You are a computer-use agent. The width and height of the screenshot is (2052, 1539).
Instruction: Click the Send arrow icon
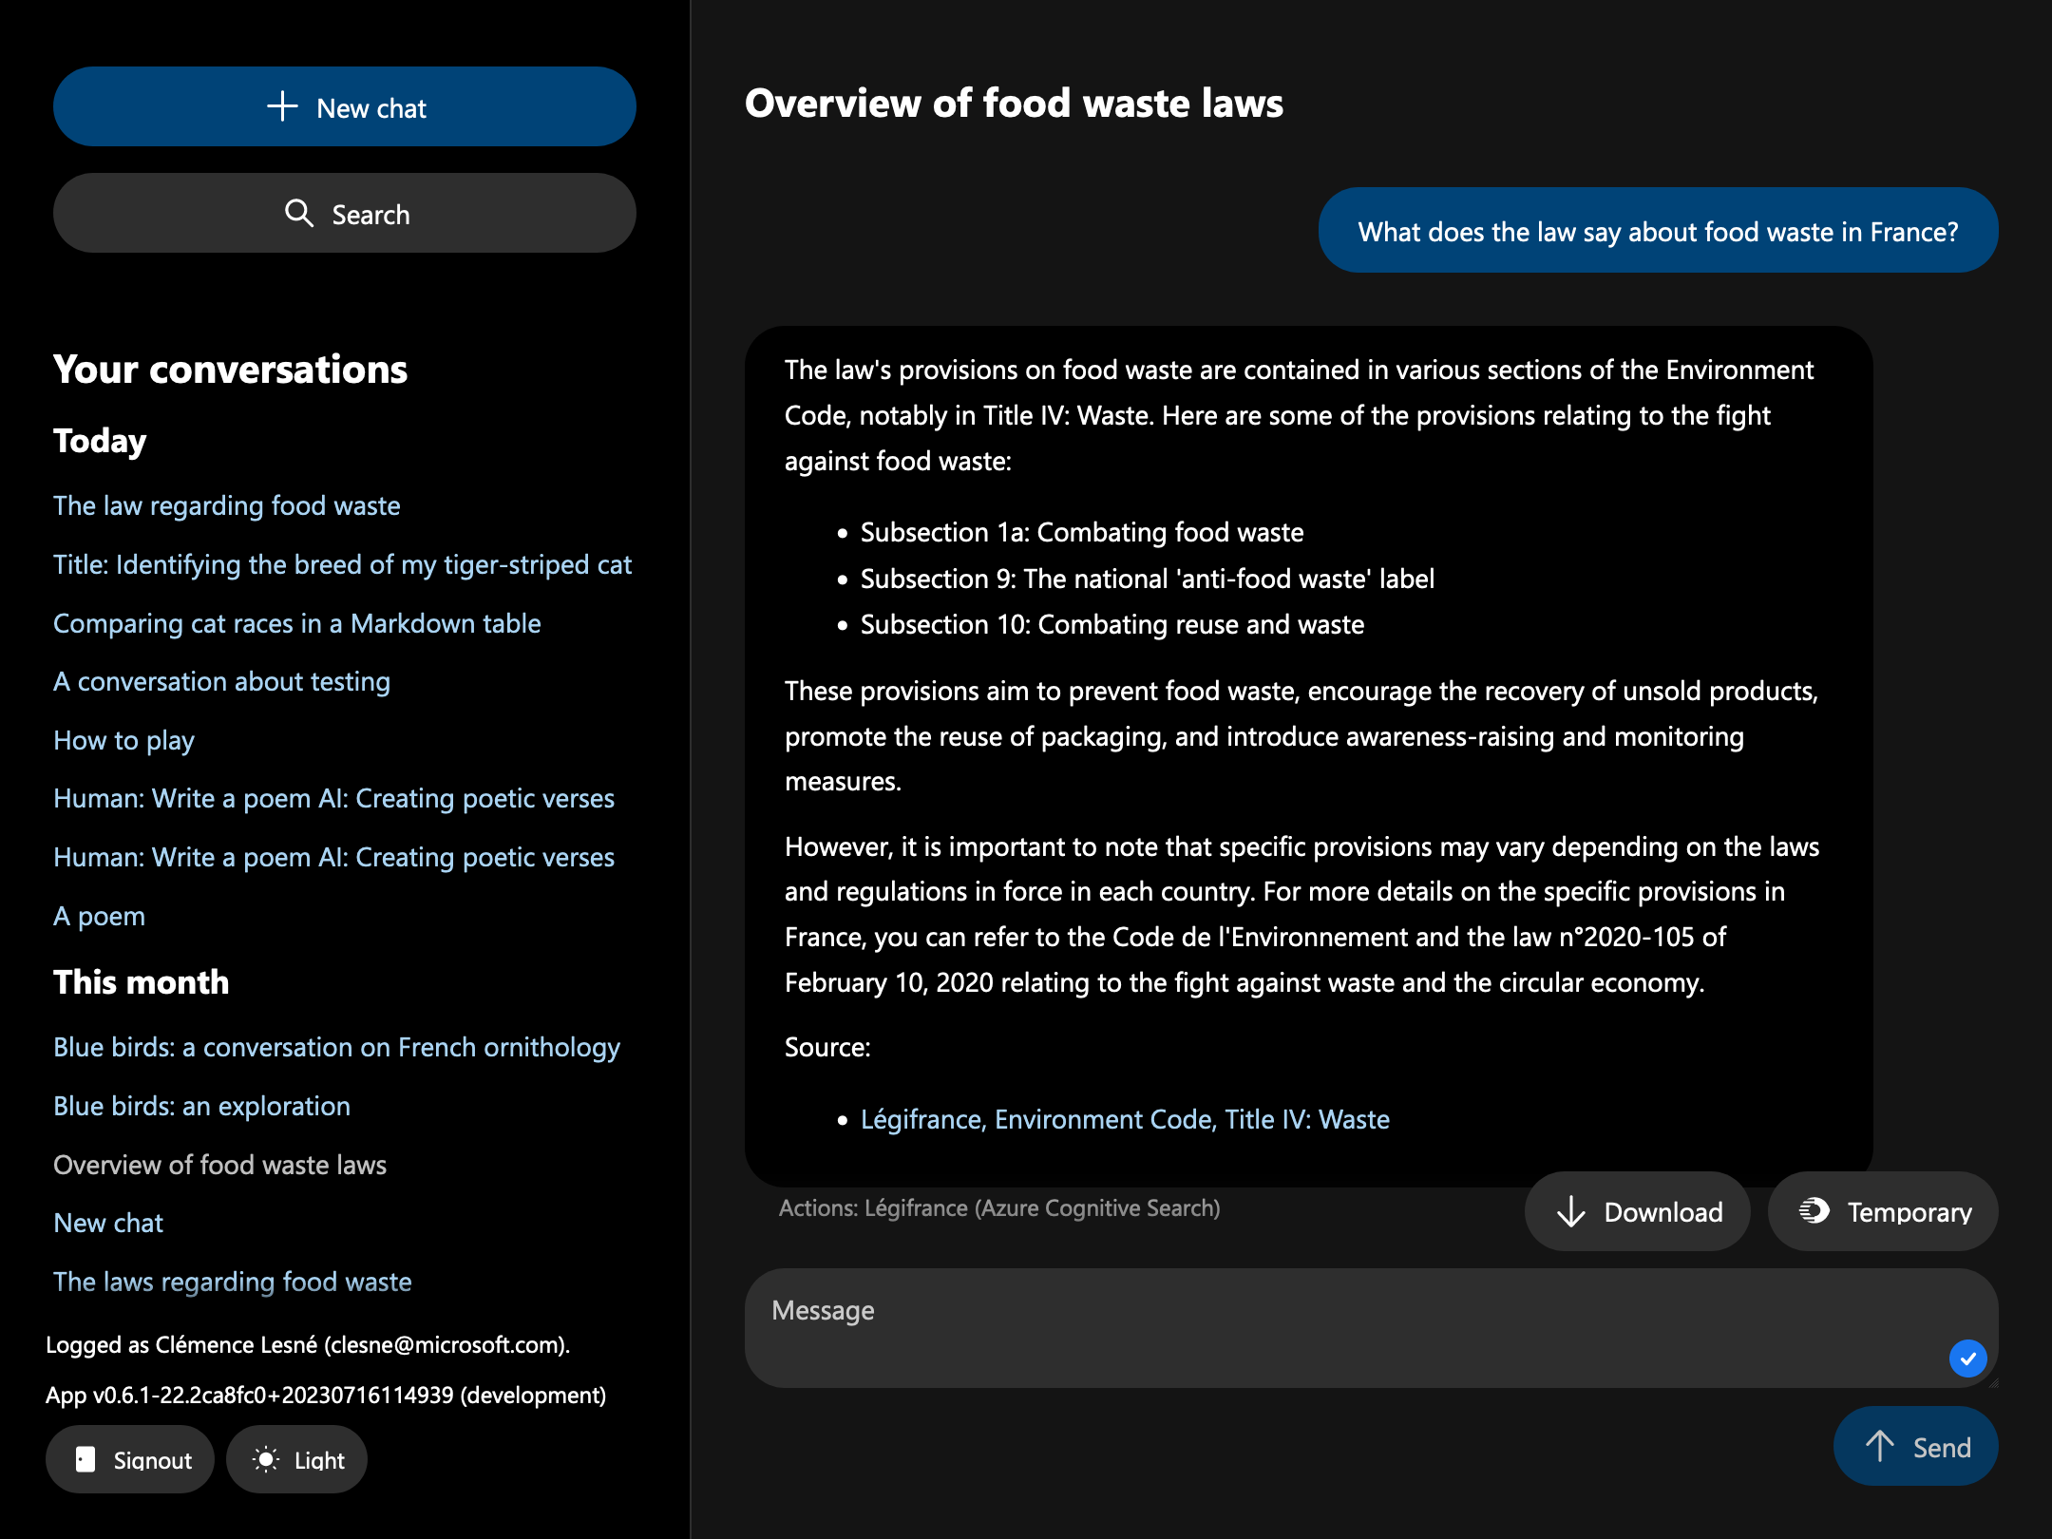coord(1879,1446)
